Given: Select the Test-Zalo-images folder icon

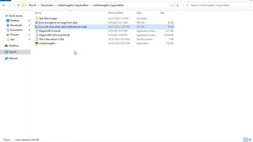Looking at the screenshot, I should tap(37, 19).
